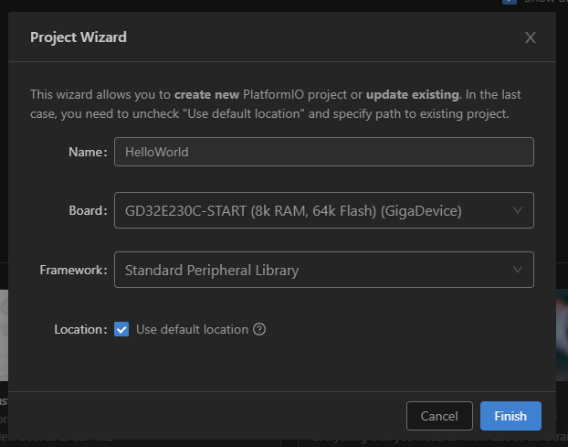Expand the Framework selection list
The image size is (568, 447).
(x=310, y=270)
